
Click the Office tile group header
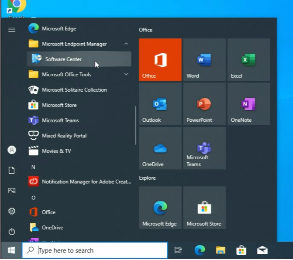pyautogui.click(x=145, y=30)
